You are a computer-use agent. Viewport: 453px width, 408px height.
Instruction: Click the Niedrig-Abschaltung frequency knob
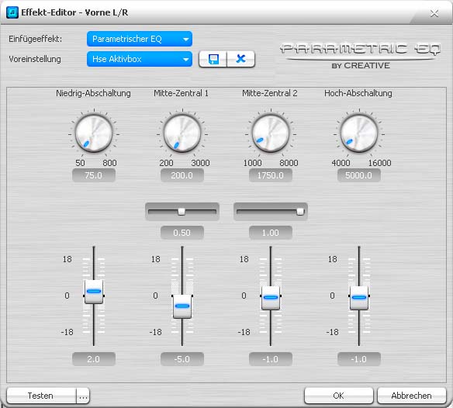94,133
